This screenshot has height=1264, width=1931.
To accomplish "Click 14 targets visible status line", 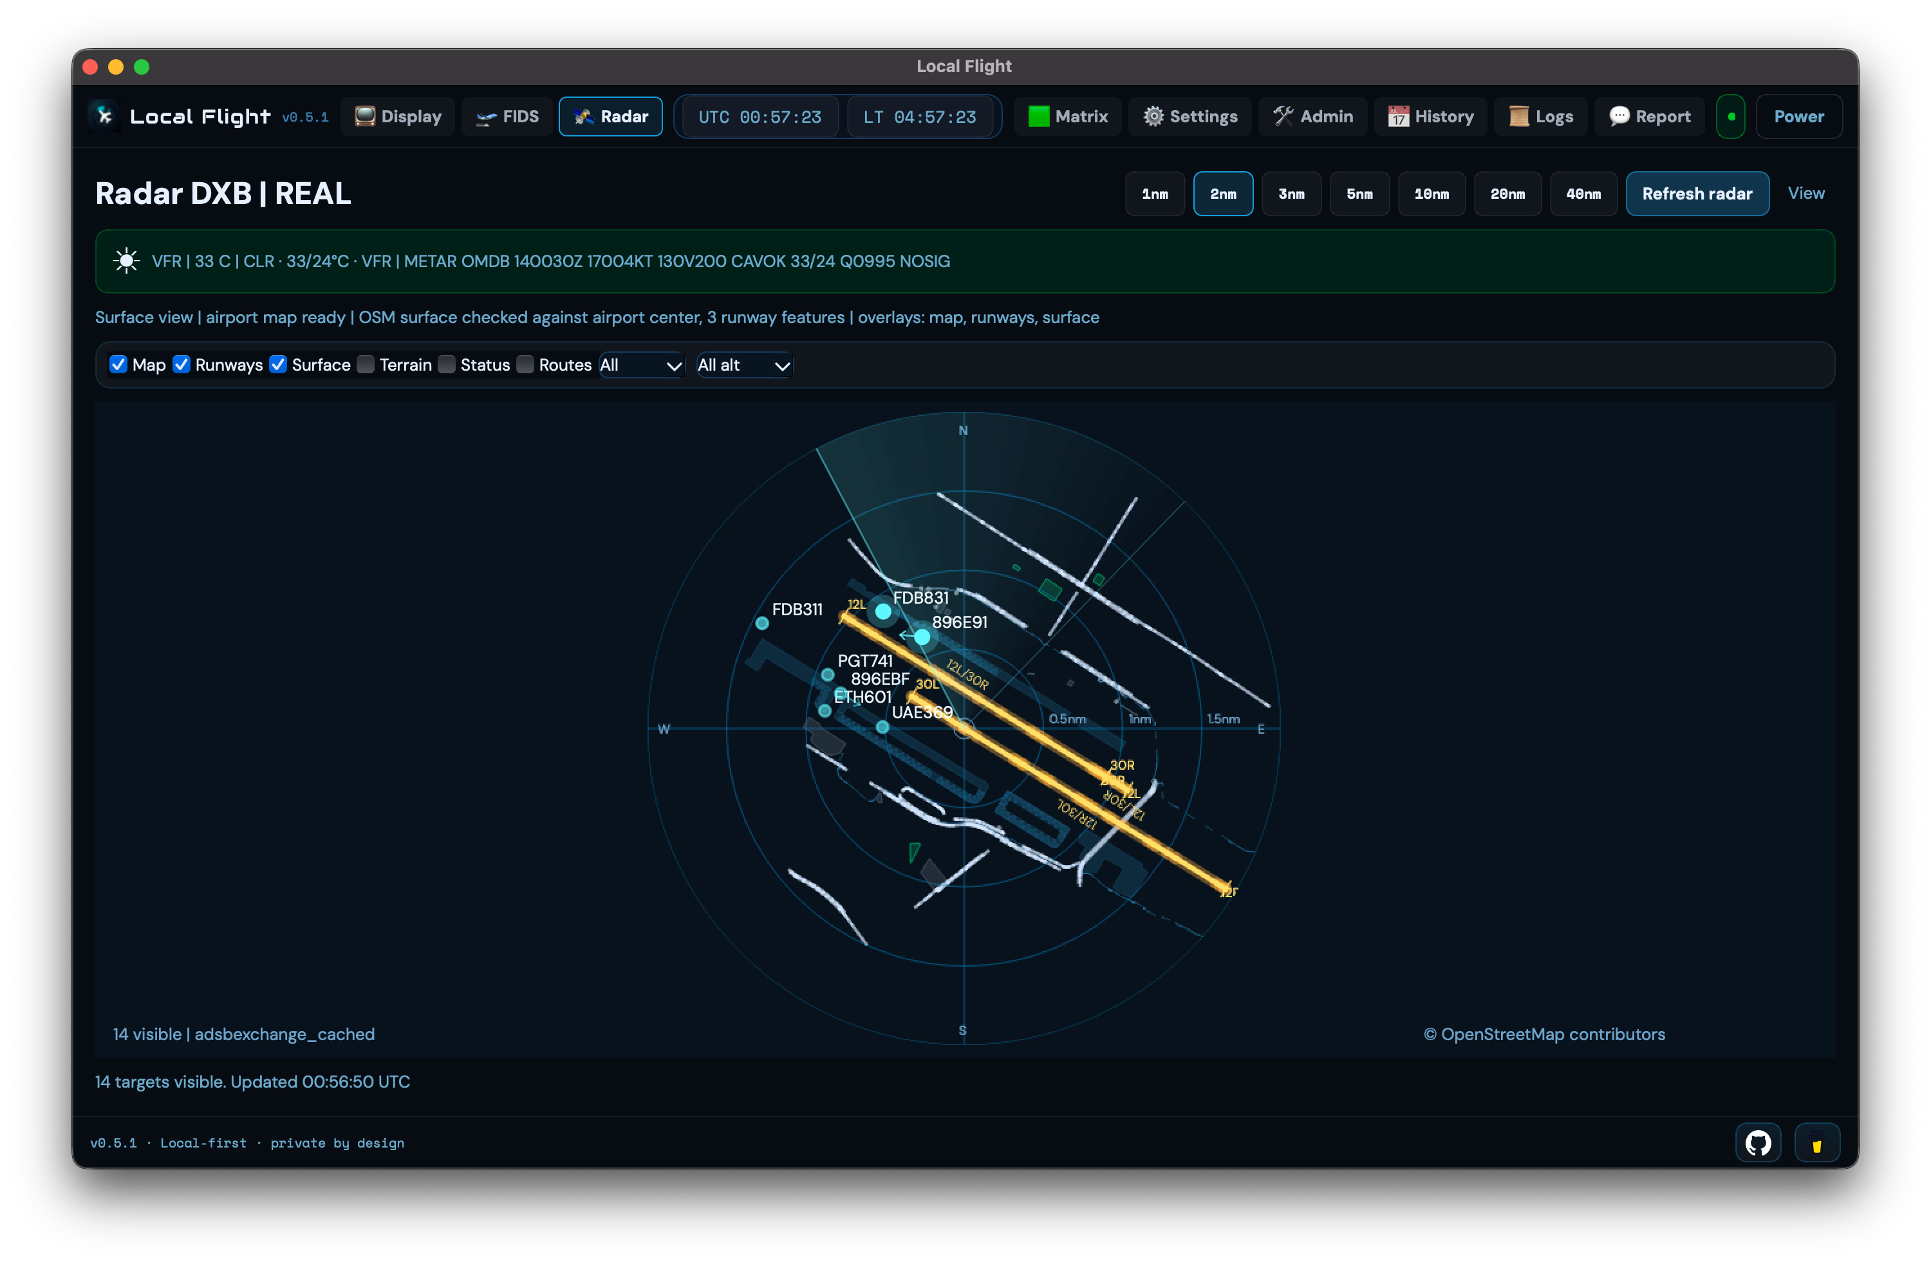I will point(252,1083).
